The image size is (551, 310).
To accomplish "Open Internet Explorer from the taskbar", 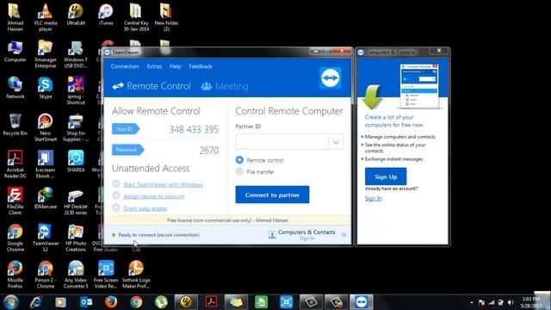I will 35,302.
